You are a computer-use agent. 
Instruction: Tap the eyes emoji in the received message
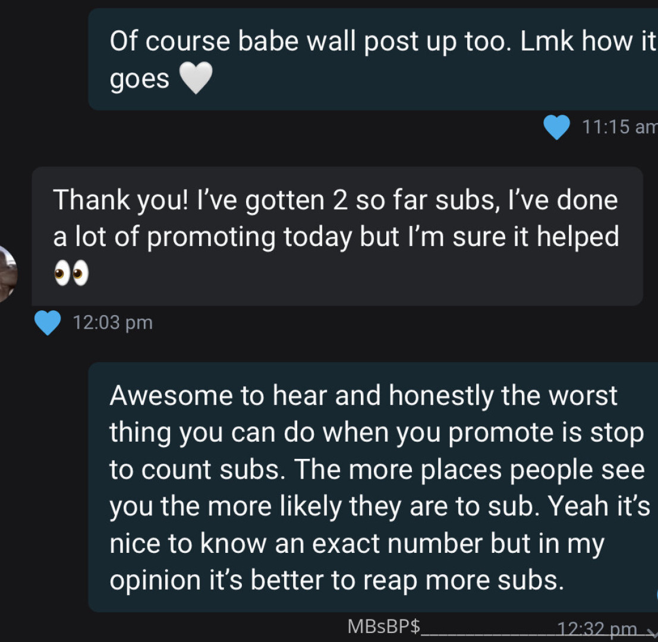tap(71, 273)
